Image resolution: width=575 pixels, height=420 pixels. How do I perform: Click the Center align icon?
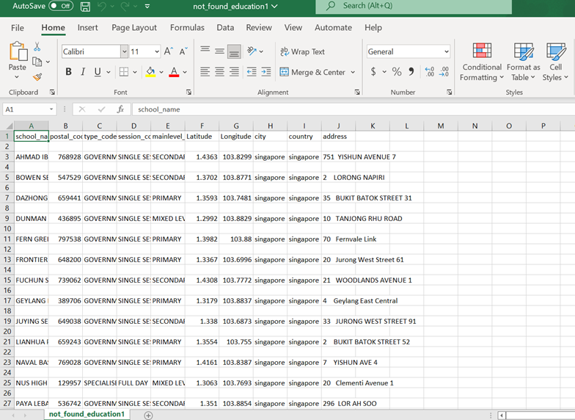[219, 72]
